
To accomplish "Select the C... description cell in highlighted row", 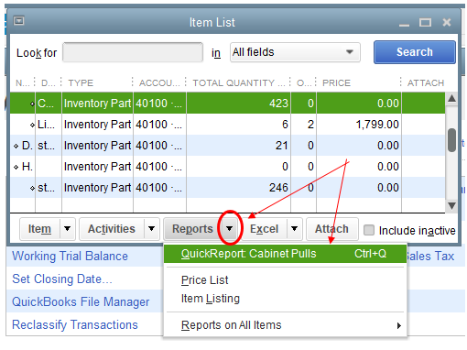I will (49, 104).
